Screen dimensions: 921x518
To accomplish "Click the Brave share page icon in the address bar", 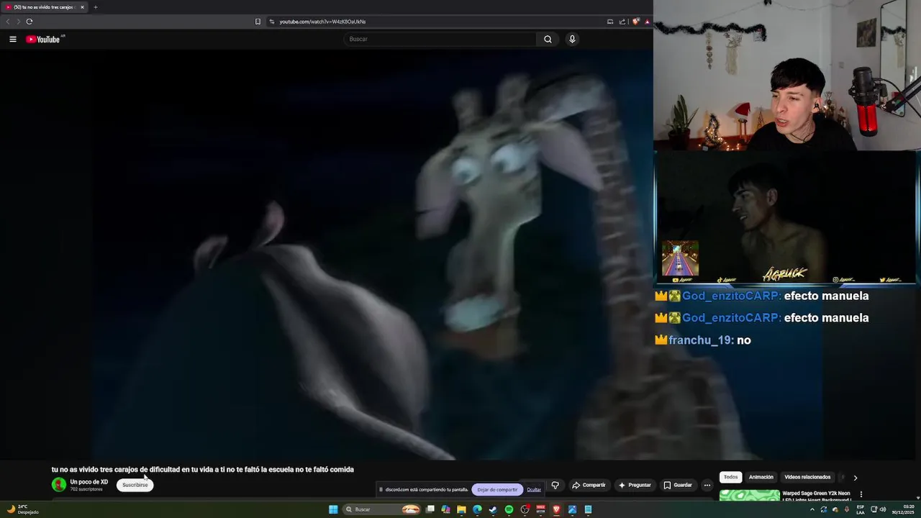I will 622,22.
